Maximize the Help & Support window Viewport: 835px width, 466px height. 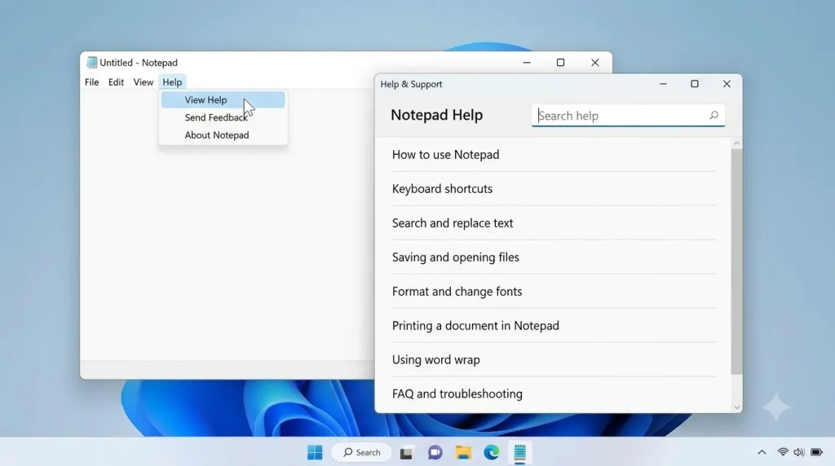(x=695, y=84)
